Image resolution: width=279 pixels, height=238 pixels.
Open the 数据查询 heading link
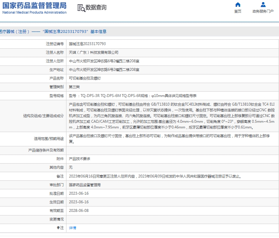[96, 8]
